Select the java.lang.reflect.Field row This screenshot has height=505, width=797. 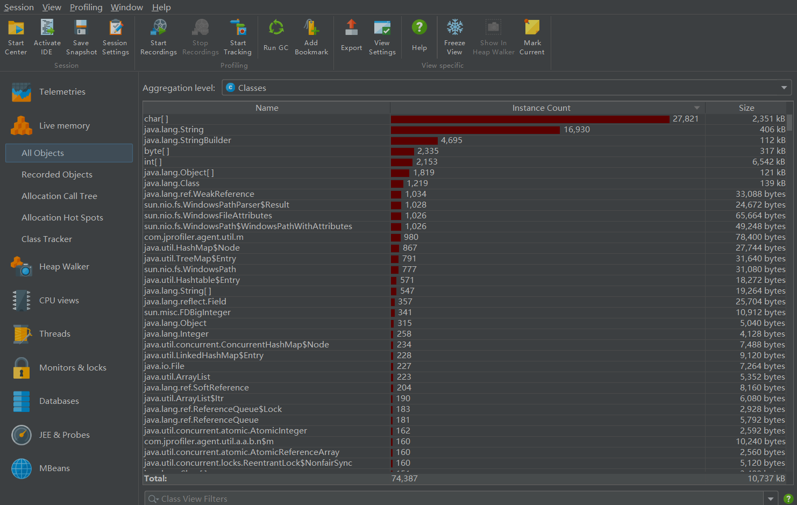465,302
